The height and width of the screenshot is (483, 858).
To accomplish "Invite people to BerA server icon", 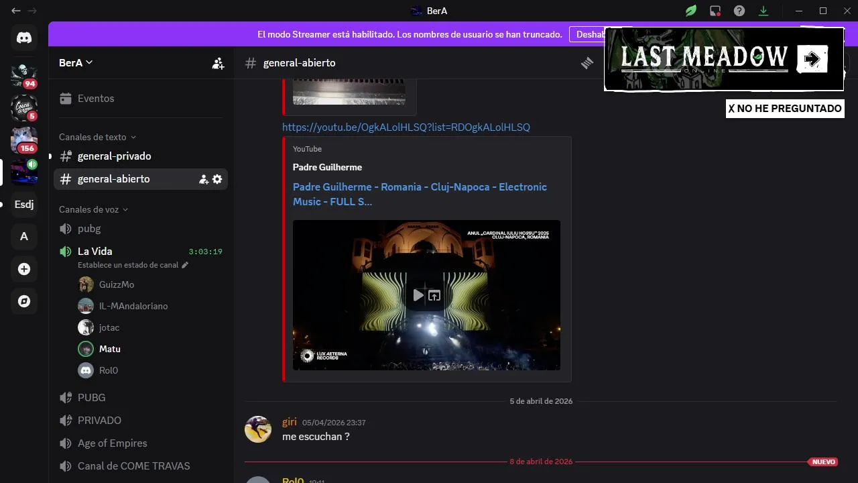I will (x=218, y=63).
